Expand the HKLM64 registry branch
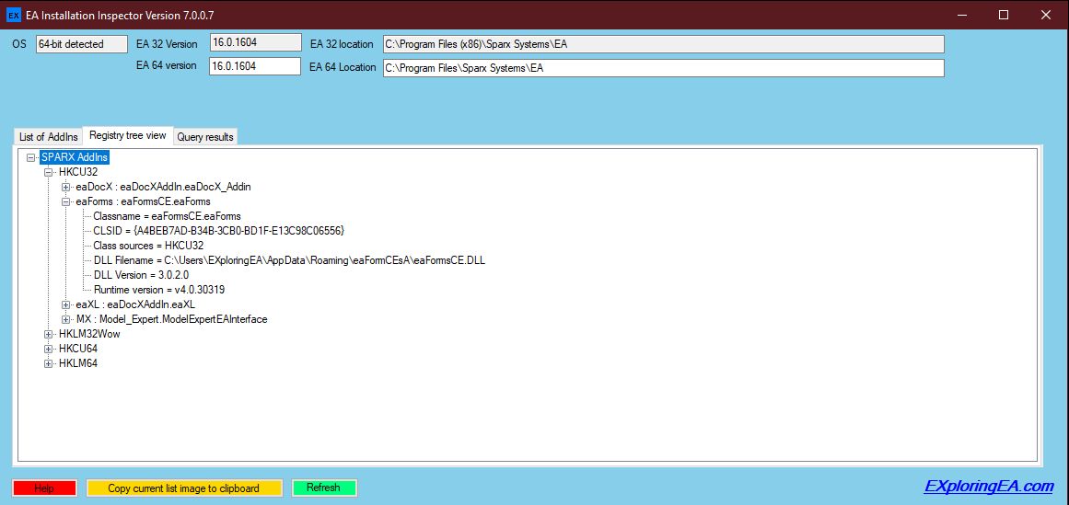 [49, 363]
